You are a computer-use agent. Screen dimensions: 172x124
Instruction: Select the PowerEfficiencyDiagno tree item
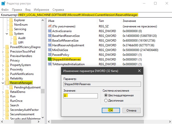pos(25,47)
